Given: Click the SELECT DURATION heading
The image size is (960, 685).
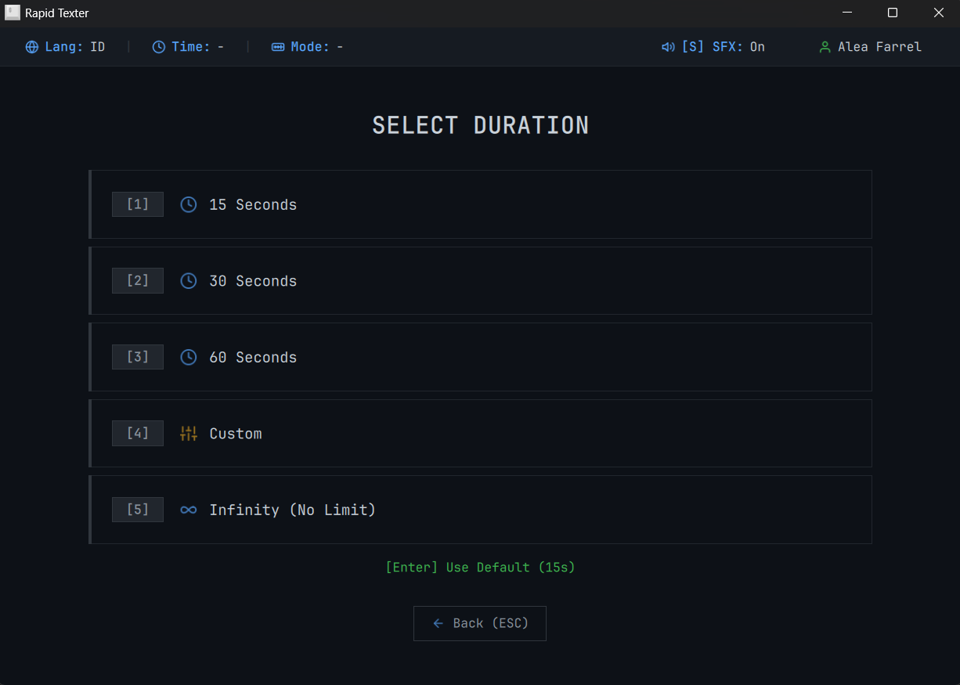Looking at the screenshot, I should [x=480, y=125].
